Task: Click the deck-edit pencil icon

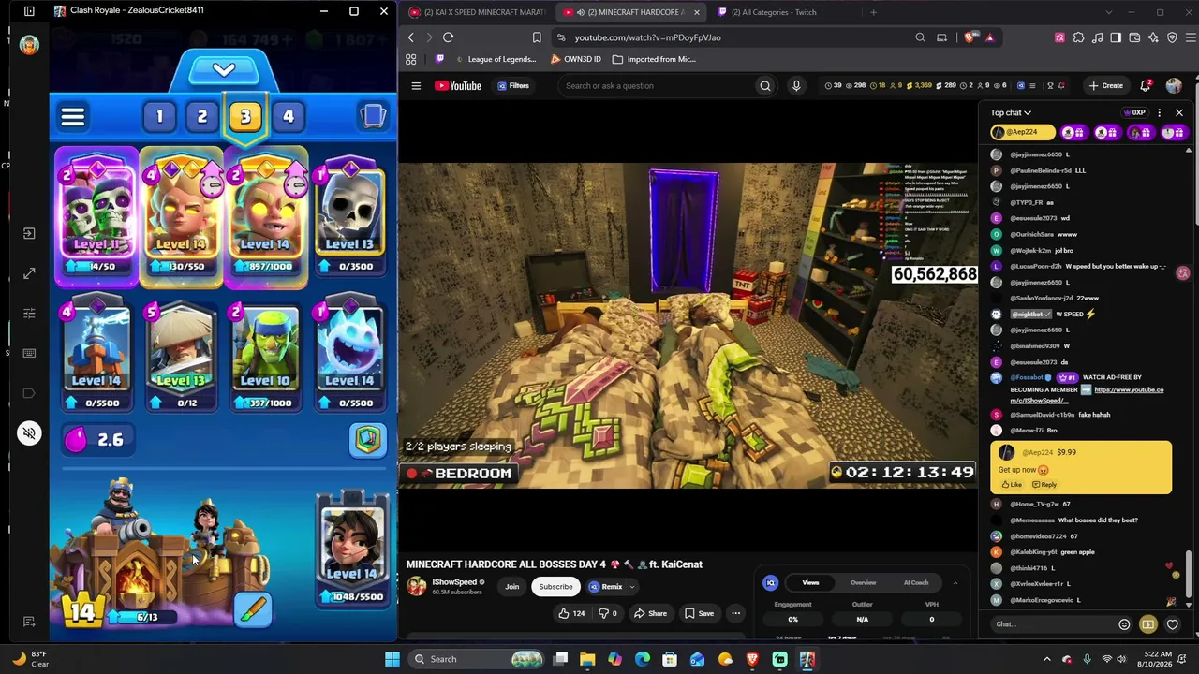Action: (254, 609)
